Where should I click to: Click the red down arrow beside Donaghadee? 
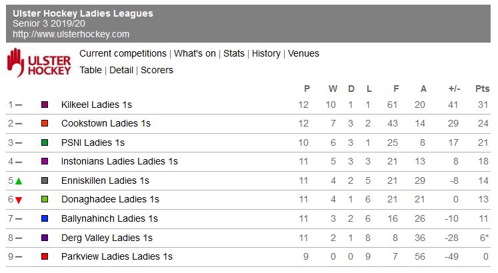click(19, 200)
